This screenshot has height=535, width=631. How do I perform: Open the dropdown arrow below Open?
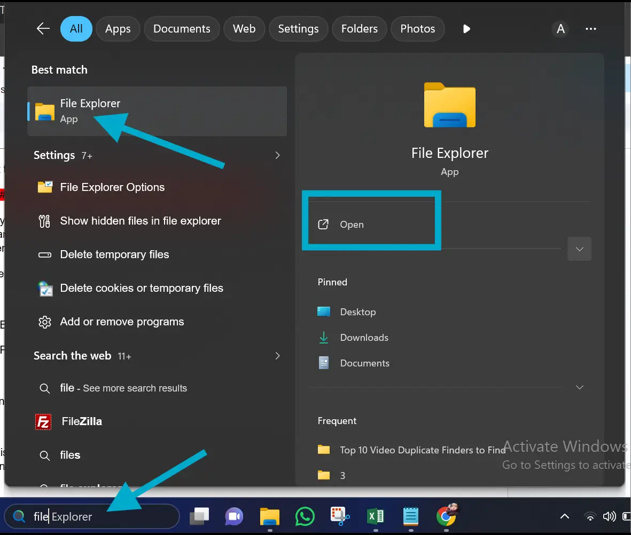pyautogui.click(x=579, y=249)
